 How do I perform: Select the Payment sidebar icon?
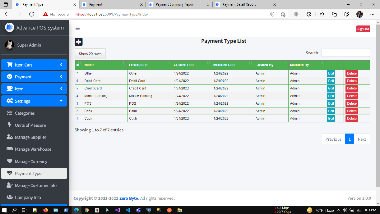tap(9, 77)
